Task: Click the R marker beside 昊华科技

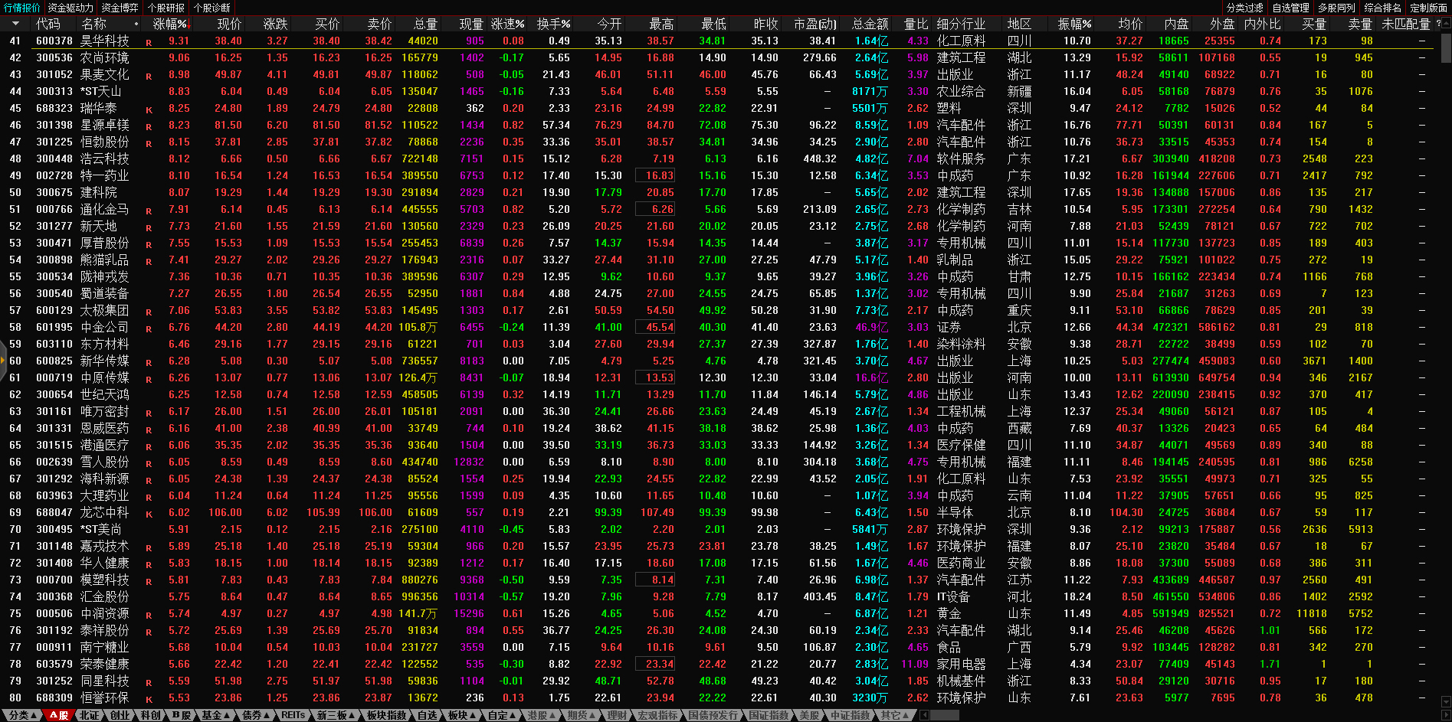Action: [149, 42]
